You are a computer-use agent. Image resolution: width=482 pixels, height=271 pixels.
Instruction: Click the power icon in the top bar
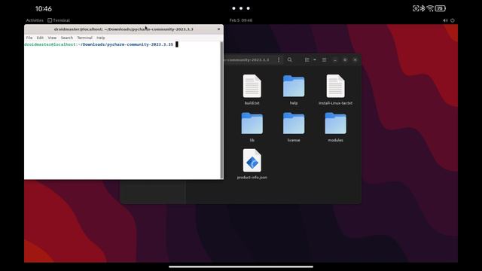coord(453,20)
